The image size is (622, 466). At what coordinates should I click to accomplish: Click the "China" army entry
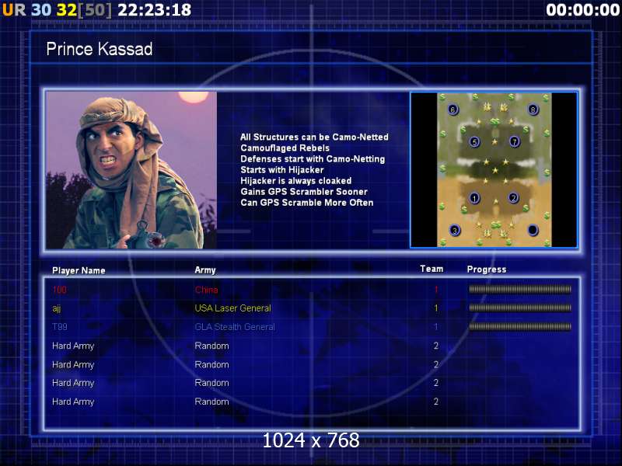[206, 290]
